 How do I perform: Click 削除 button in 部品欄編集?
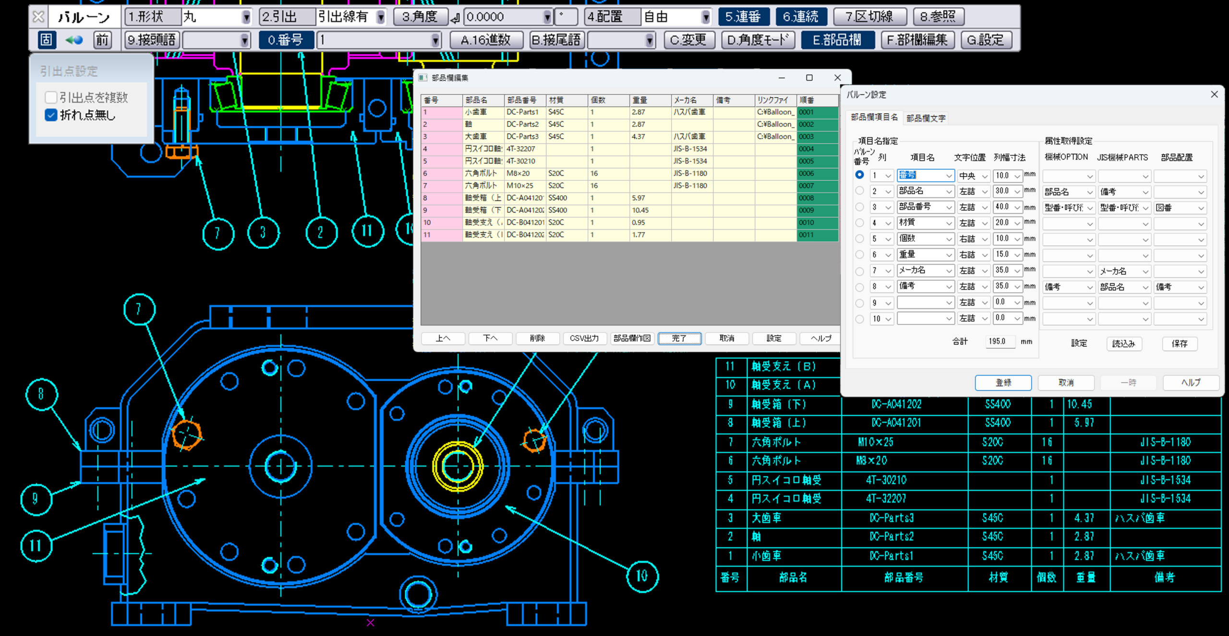point(537,338)
